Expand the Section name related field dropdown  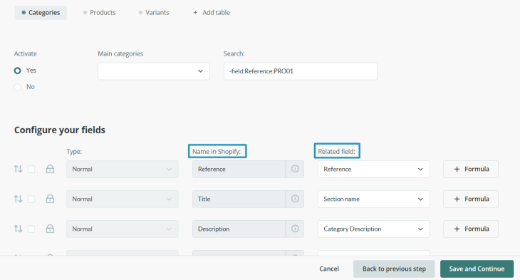[374, 199]
